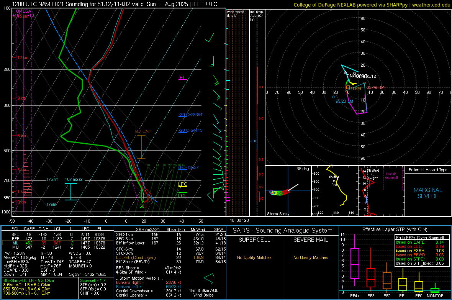Click the green "58" surface dewpoint value
This screenshot has height=300, width=452.
coord(142,206)
